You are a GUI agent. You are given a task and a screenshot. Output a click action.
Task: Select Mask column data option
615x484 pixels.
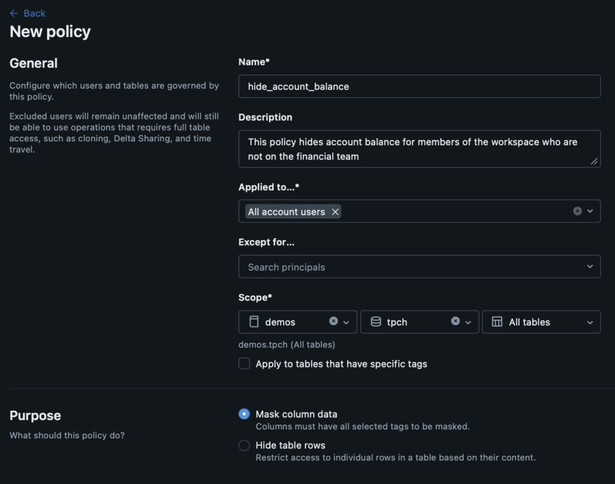[x=244, y=414]
